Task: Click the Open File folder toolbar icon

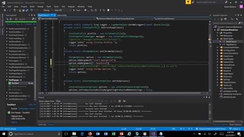Action: (x=20, y=10)
